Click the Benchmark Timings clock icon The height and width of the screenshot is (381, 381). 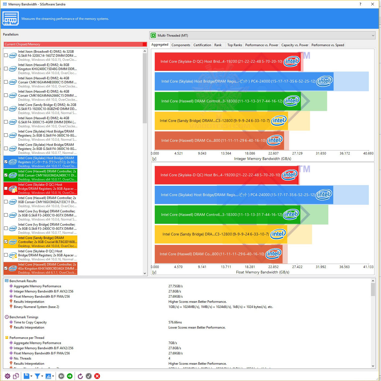coord(7,317)
